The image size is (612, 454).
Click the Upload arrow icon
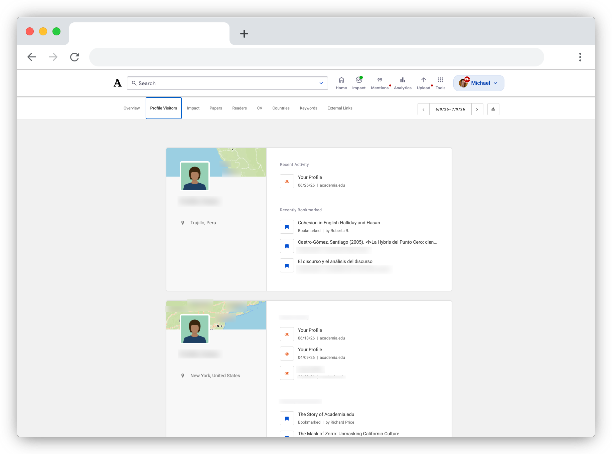423,80
